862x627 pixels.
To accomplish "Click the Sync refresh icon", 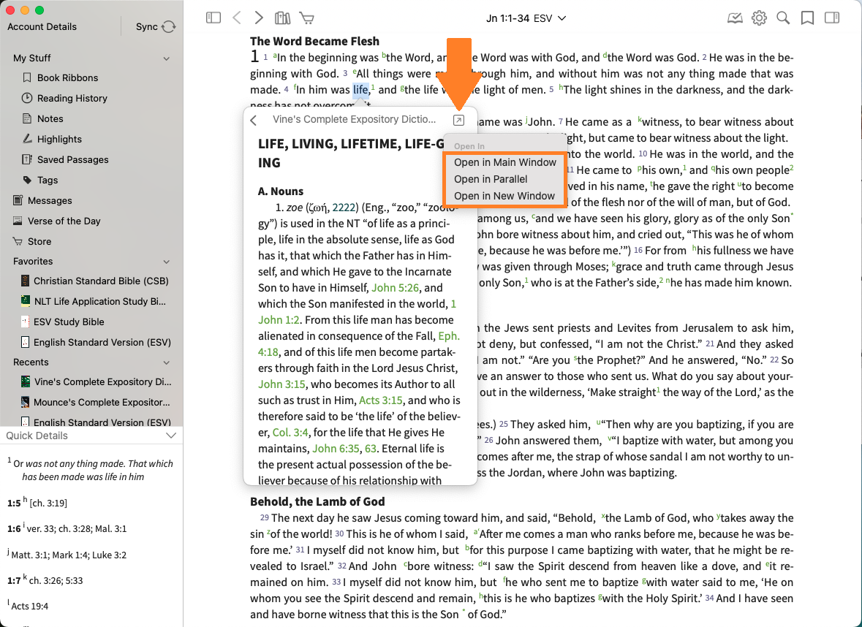I will click(x=169, y=27).
